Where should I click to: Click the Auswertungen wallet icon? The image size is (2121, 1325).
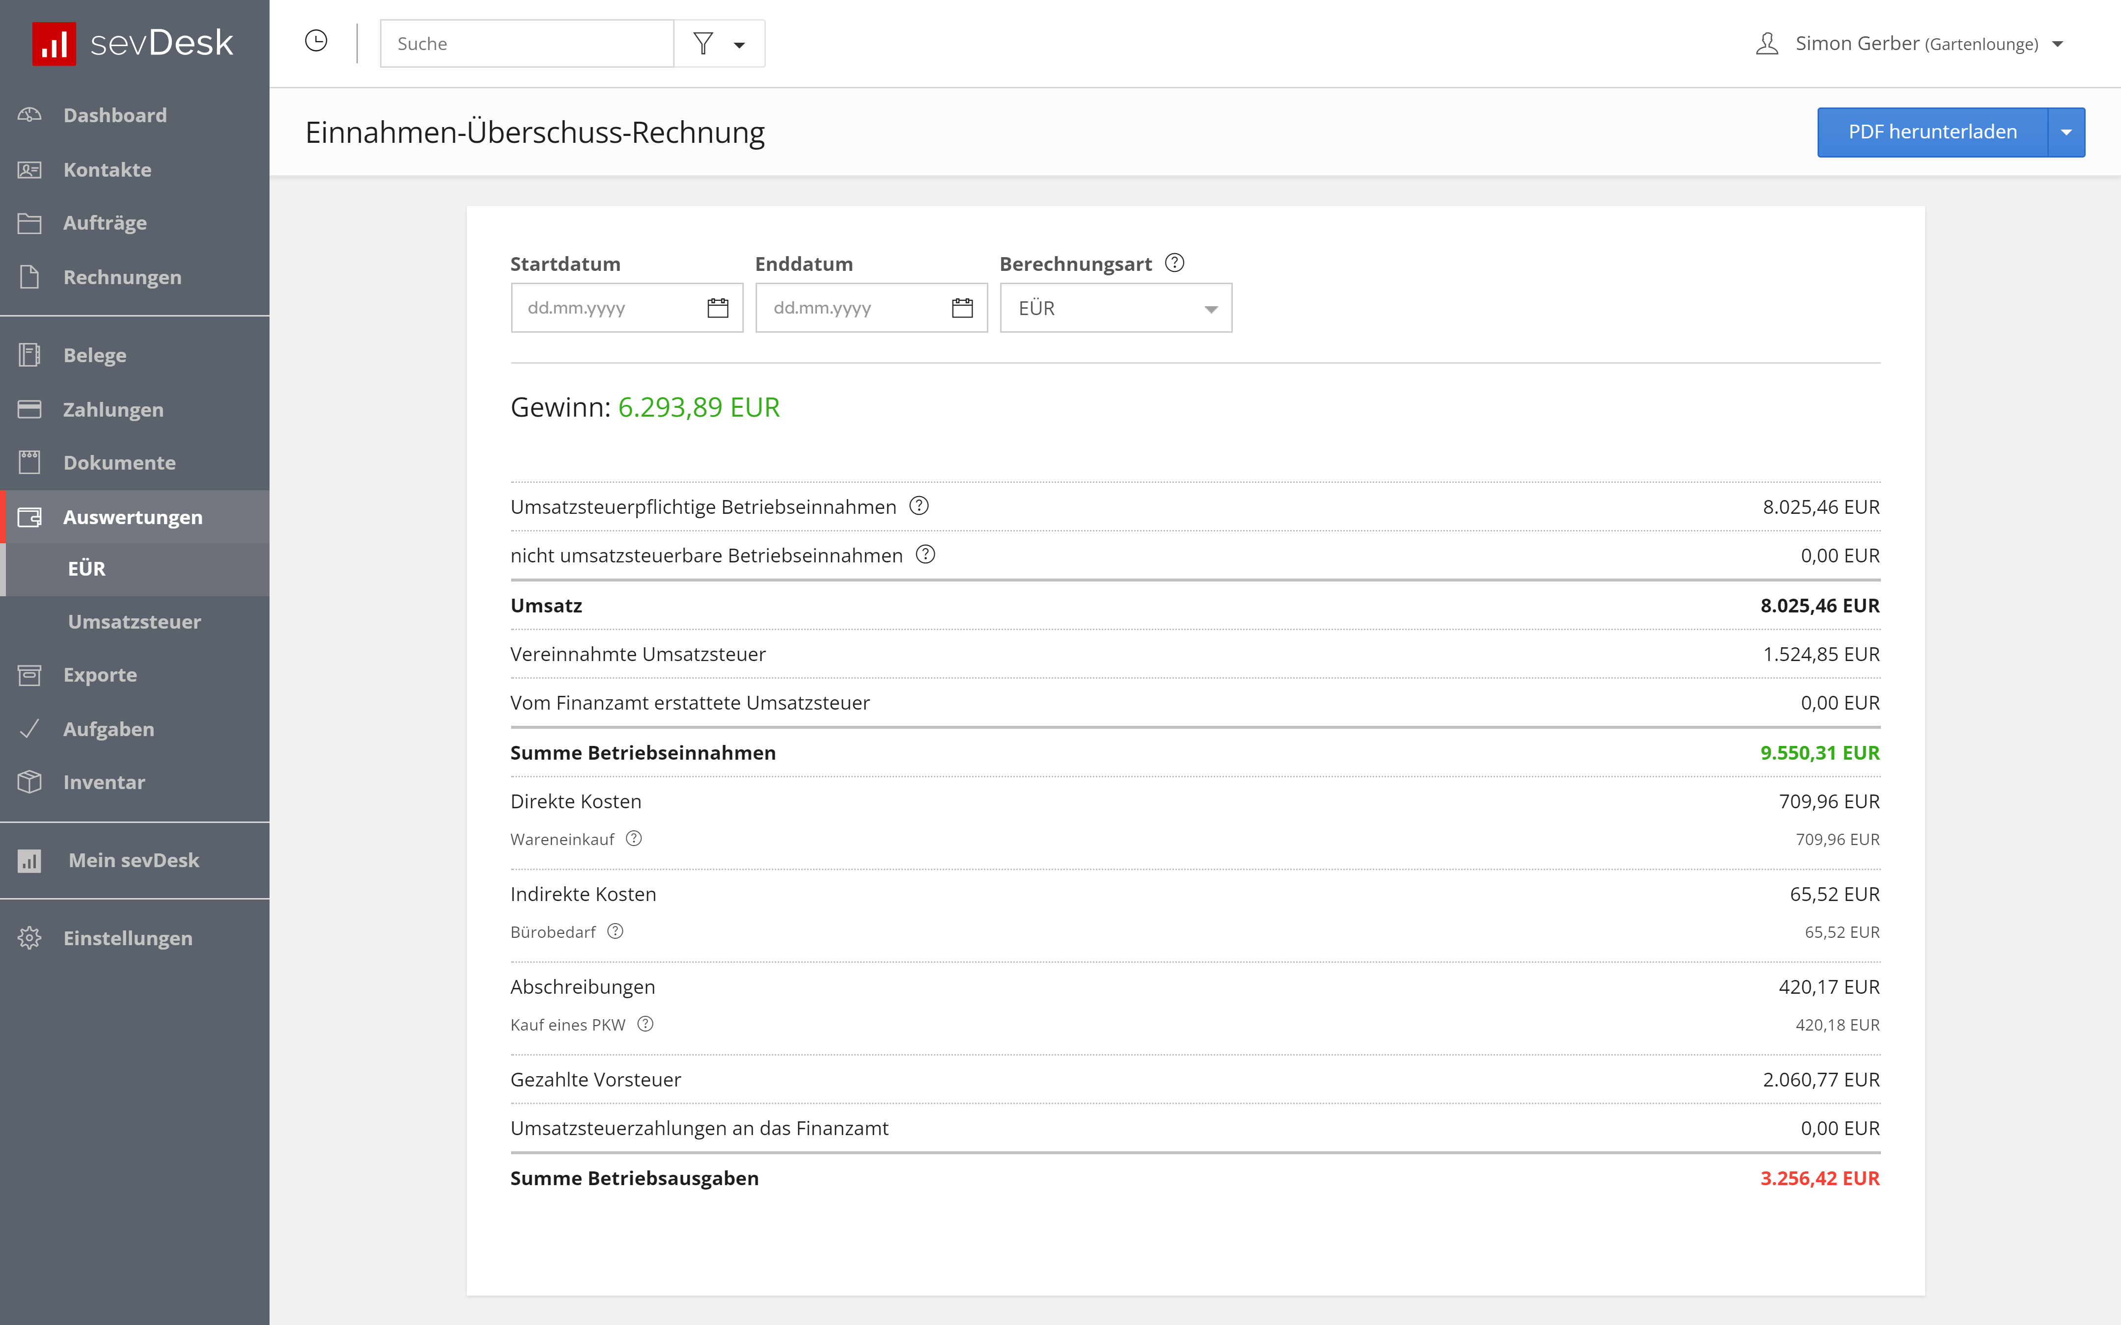click(x=29, y=517)
